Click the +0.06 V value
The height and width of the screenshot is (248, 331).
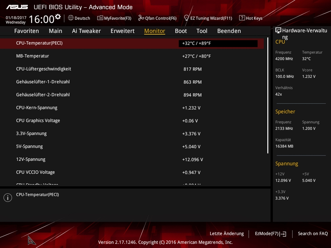[x=190, y=121]
